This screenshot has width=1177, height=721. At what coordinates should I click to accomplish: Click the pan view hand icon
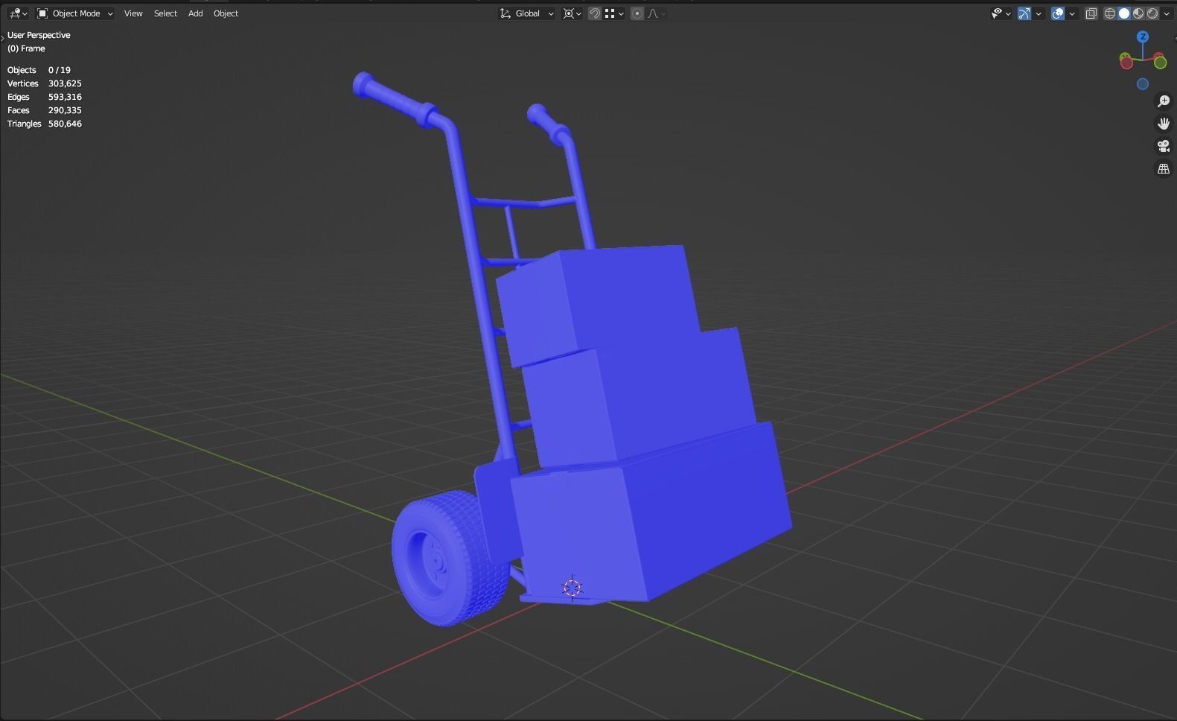(x=1164, y=124)
